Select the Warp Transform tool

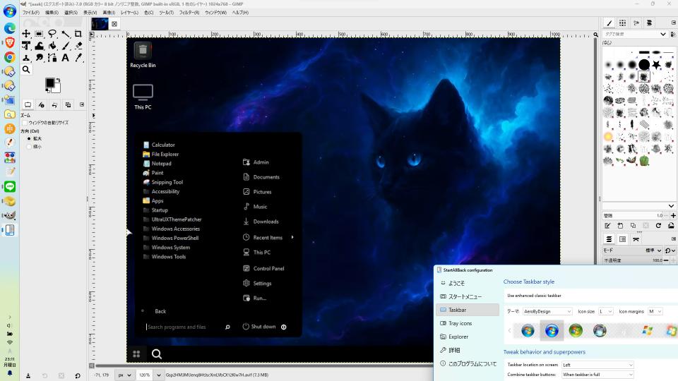tap(39, 45)
